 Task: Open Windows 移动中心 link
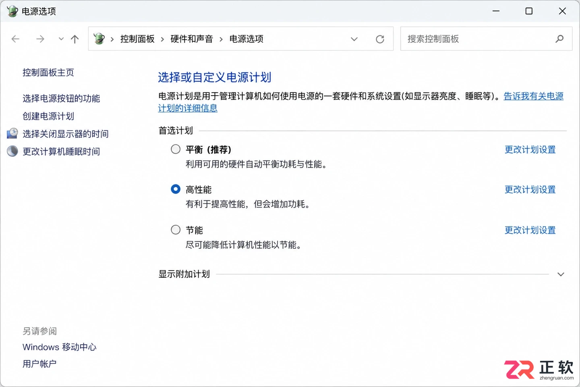pyautogui.click(x=60, y=347)
